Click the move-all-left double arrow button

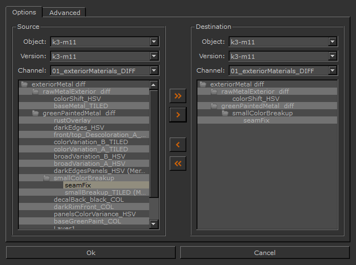click(177, 164)
